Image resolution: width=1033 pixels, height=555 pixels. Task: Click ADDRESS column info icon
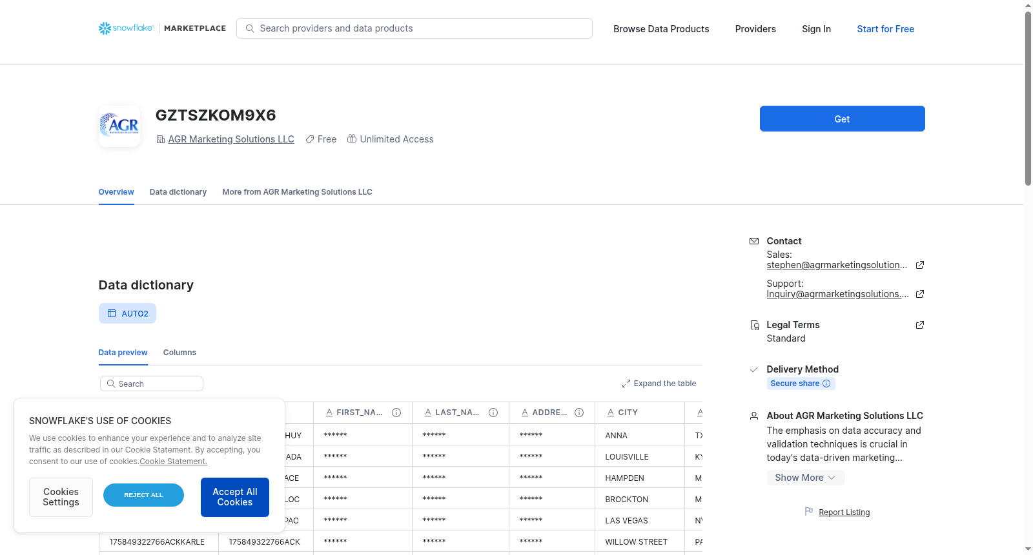tap(579, 413)
